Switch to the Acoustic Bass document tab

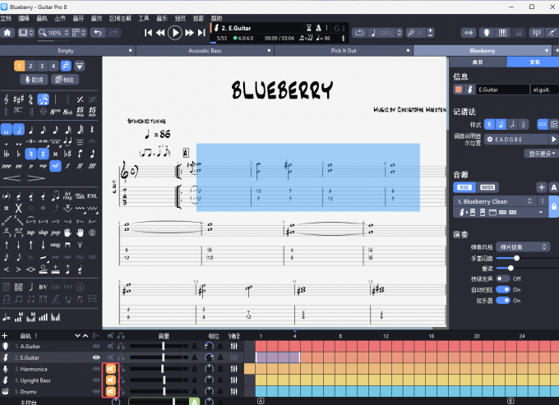pos(205,50)
